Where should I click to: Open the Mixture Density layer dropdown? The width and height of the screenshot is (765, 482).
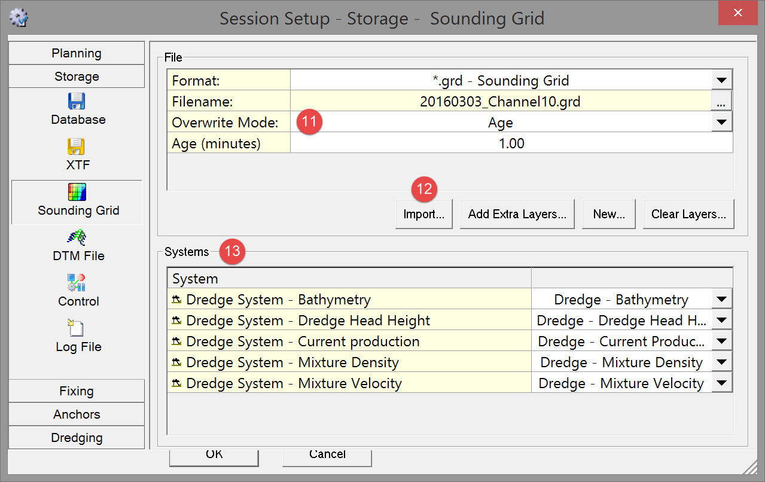[x=721, y=362]
